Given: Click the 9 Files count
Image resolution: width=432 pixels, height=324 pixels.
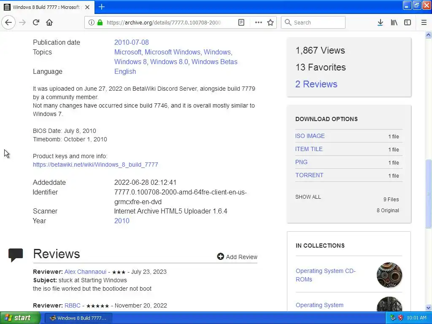Looking at the screenshot, I should click(x=391, y=200).
